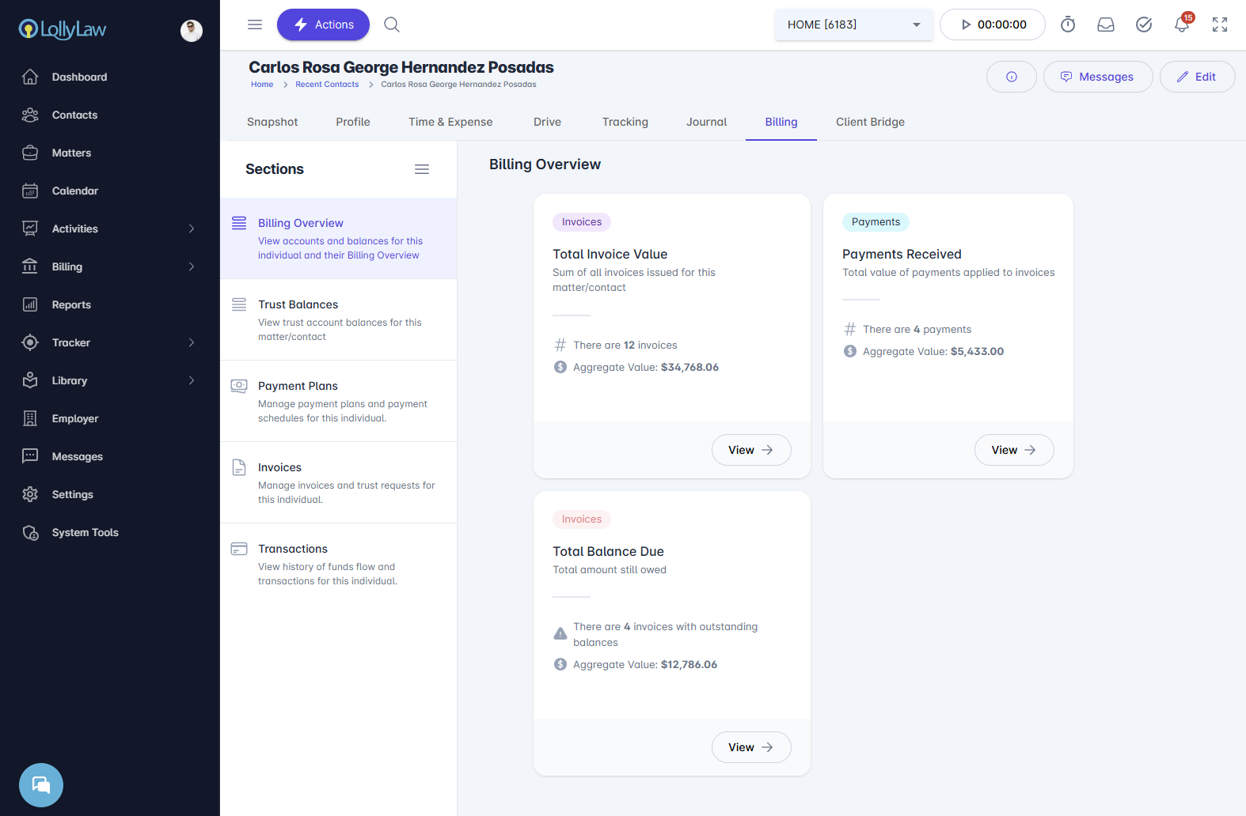Select the Billing tab
Viewport: 1246px width, 816px height.
[781, 122]
